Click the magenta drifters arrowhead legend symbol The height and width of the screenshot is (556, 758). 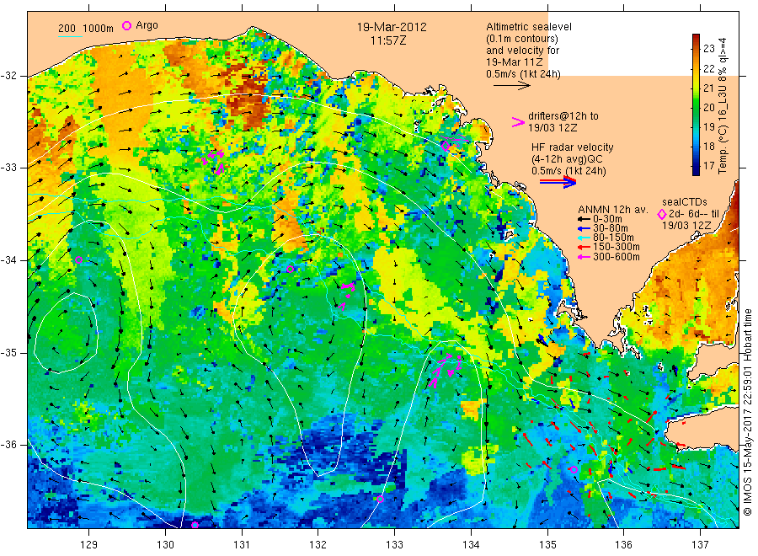[x=518, y=122]
